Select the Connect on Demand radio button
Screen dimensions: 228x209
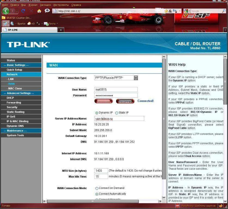click(x=97, y=188)
